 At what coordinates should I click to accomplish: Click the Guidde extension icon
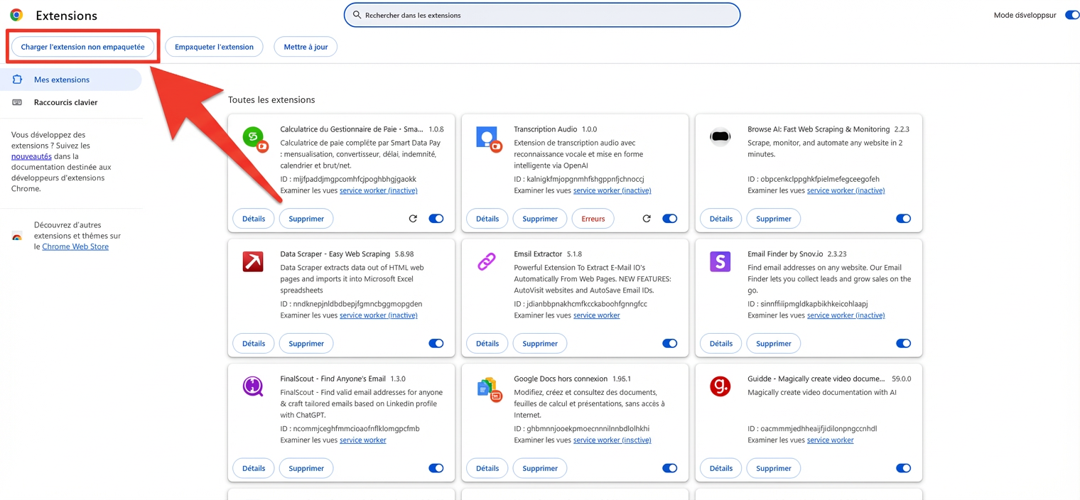(720, 386)
